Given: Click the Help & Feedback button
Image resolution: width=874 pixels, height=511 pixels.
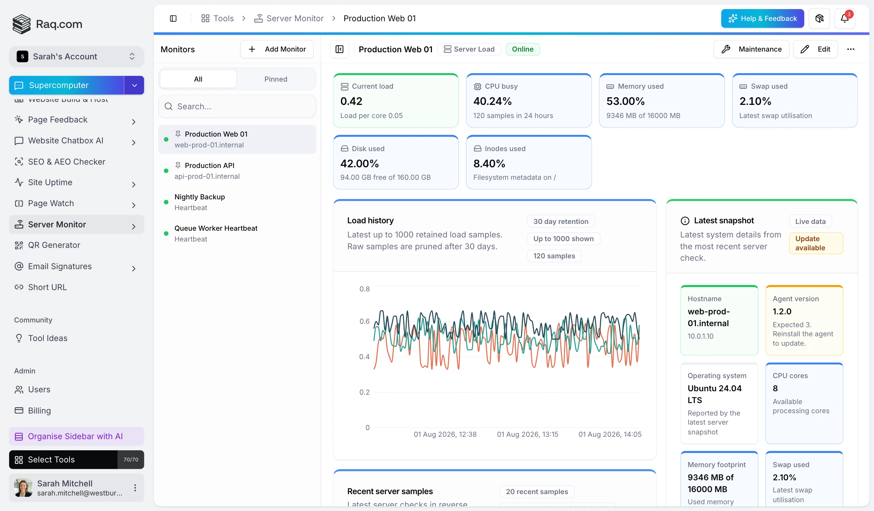Looking at the screenshot, I should click(x=762, y=19).
